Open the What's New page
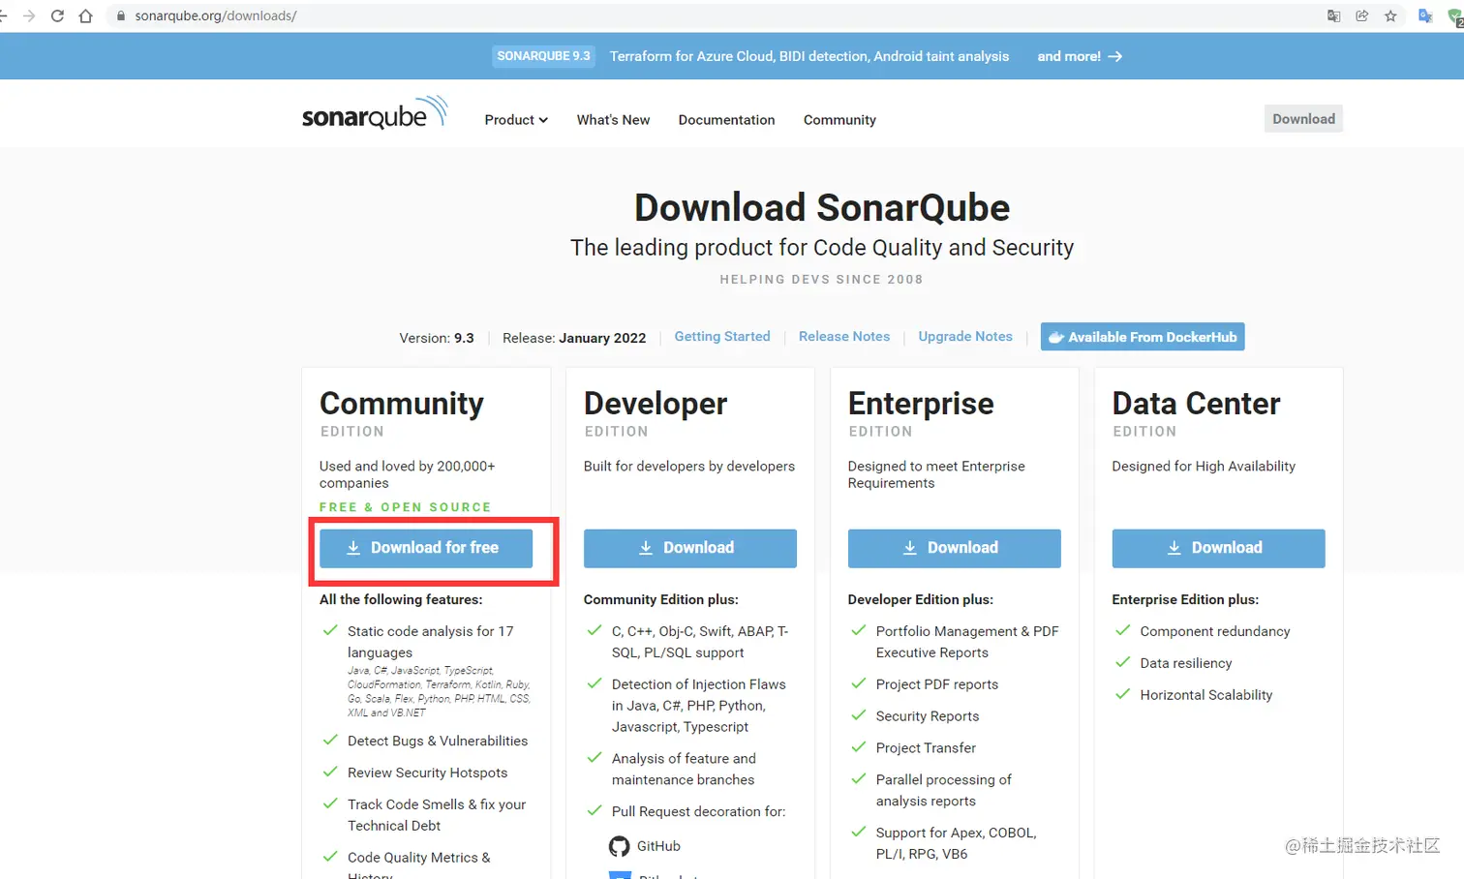Image resolution: width=1464 pixels, height=879 pixels. click(x=613, y=120)
